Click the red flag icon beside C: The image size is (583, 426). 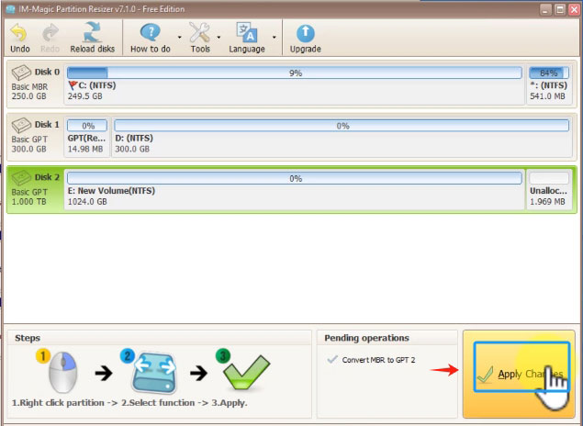tap(73, 85)
